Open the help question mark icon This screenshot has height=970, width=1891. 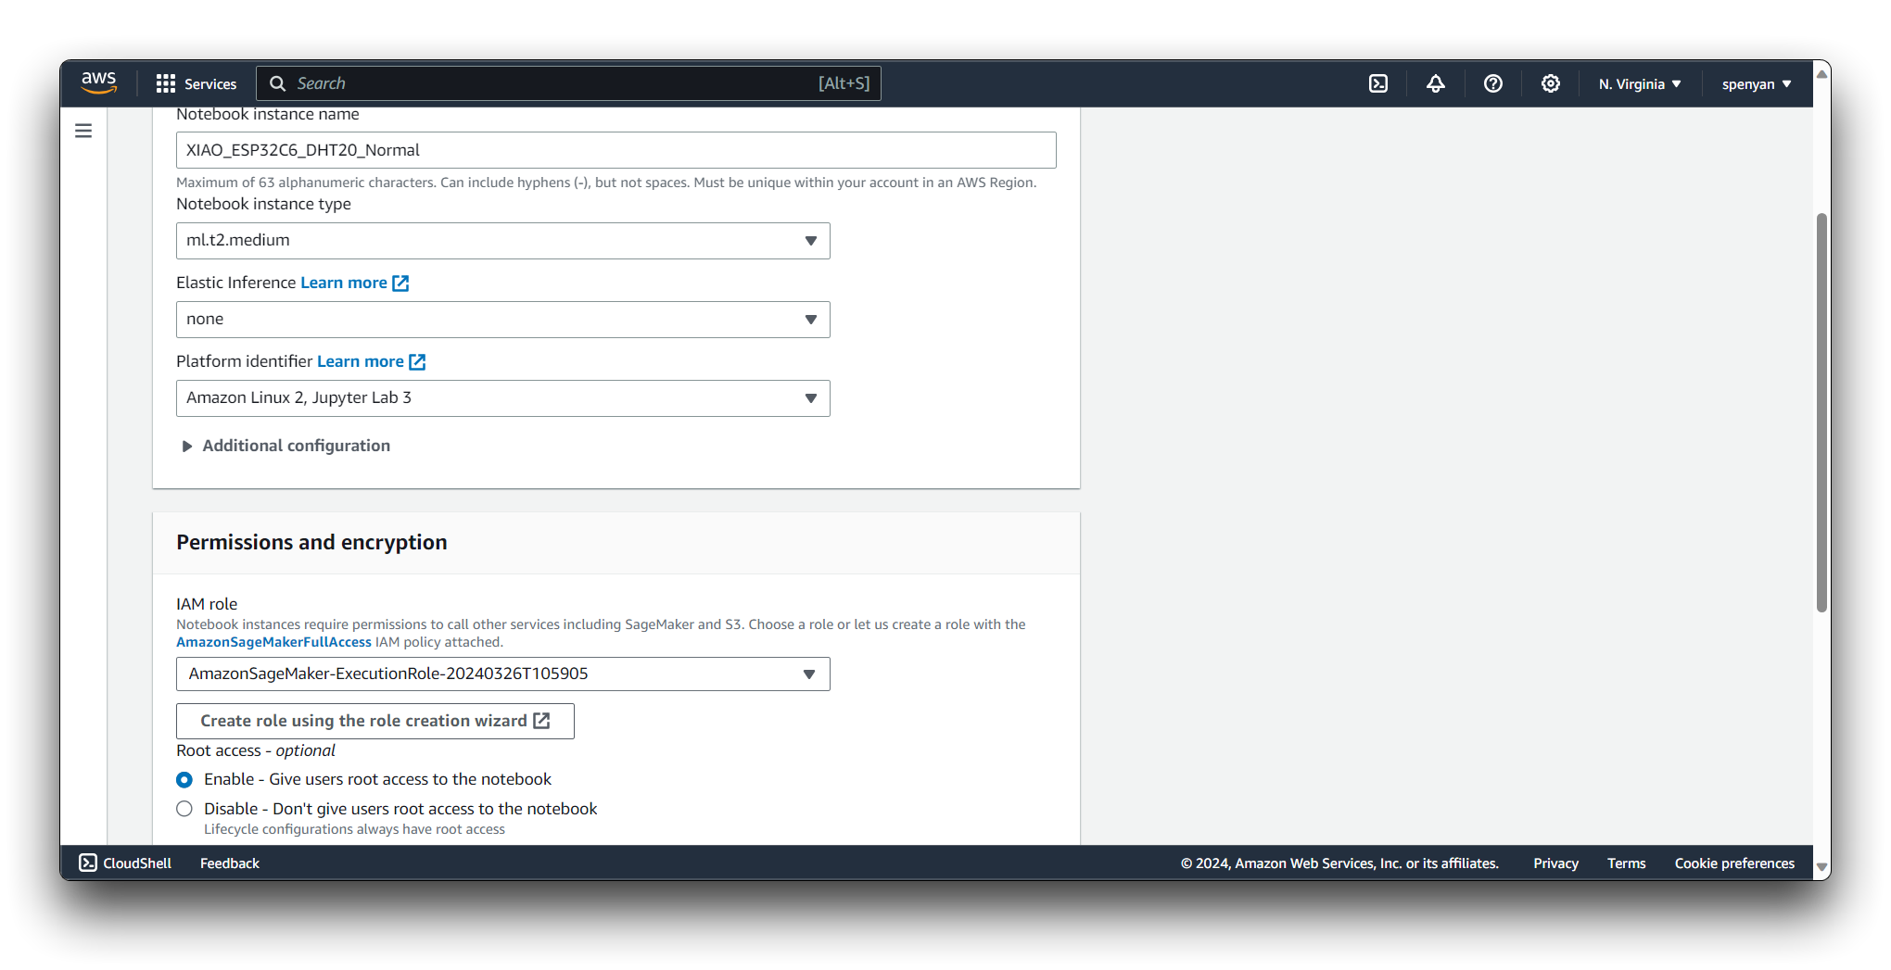pos(1492,83)
